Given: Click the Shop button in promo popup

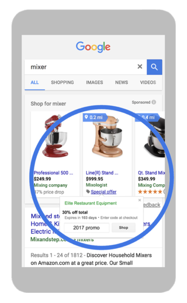Looking at the screenshot, I should click(x=123, y=228).
